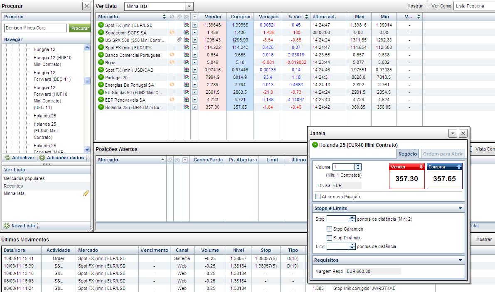Screen dimensions: 495x292
Task: Click chart column header icon in watchlist
Action: coord(187,17)
